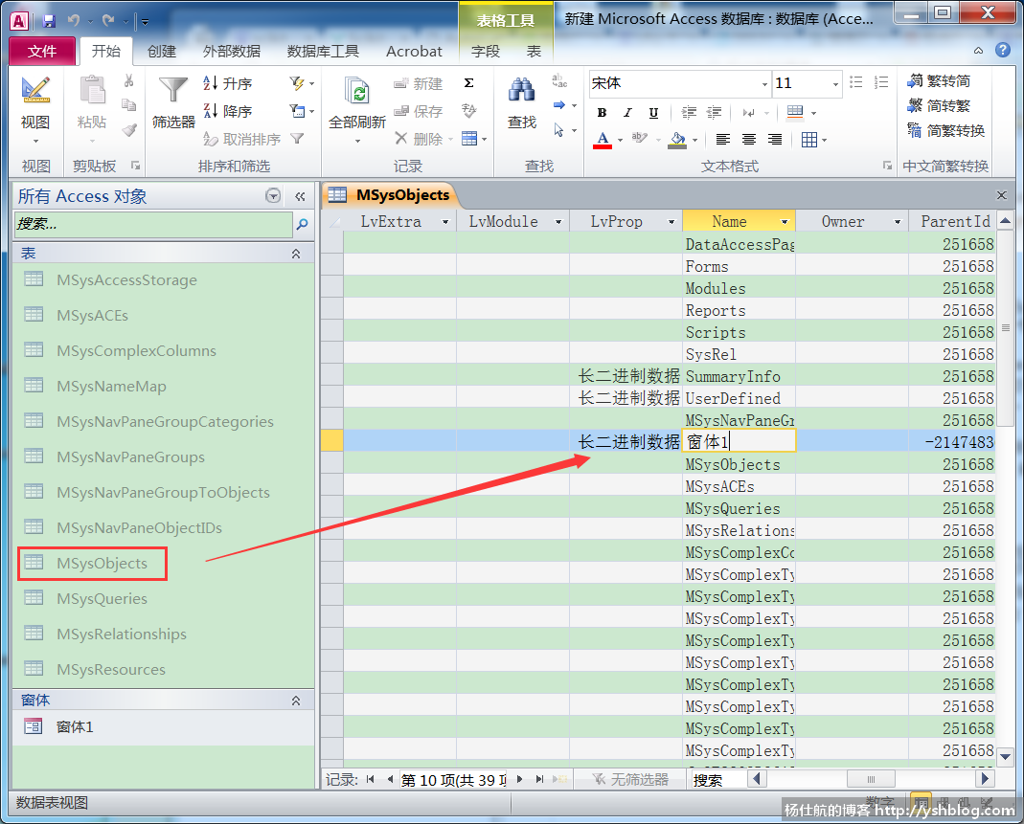Click the Italic I icon

pos(626,113)
